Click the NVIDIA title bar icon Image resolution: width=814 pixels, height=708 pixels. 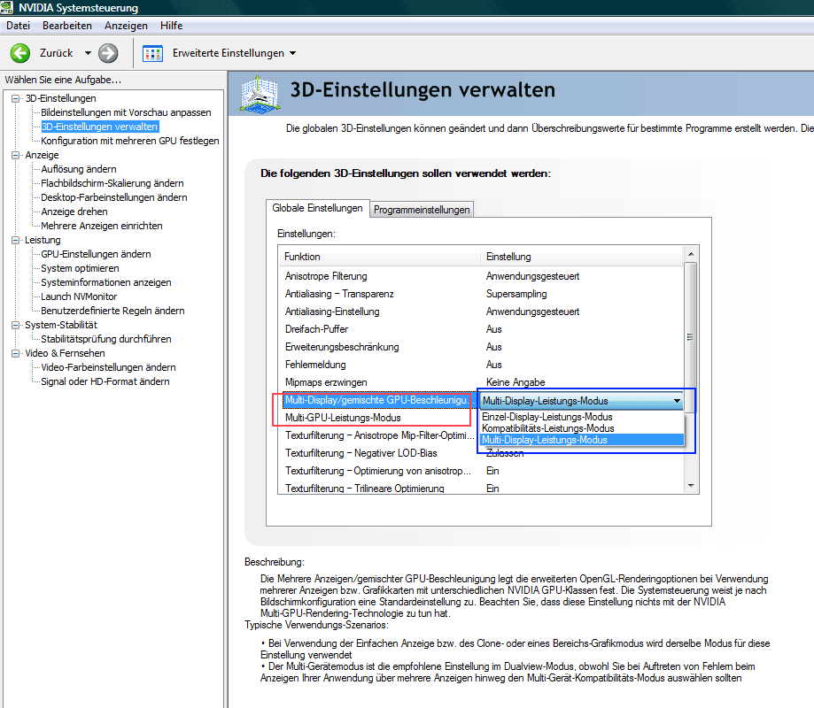[x=7, y=7]
